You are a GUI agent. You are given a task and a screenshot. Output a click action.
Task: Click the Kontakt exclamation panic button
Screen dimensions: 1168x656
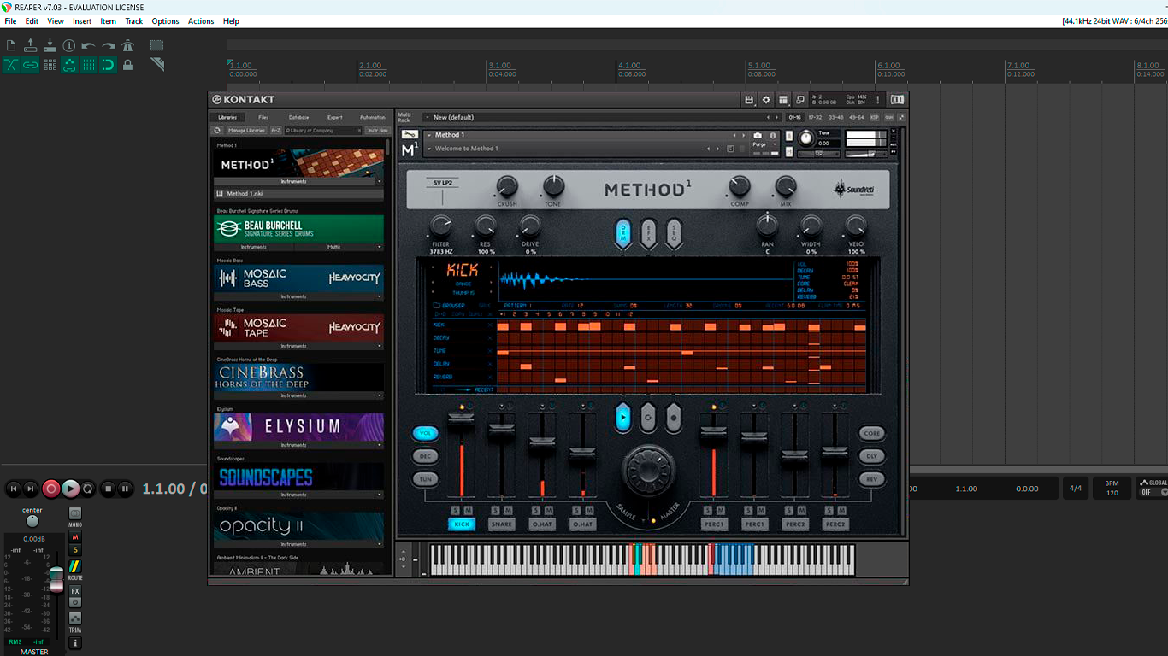coord(877,100)
